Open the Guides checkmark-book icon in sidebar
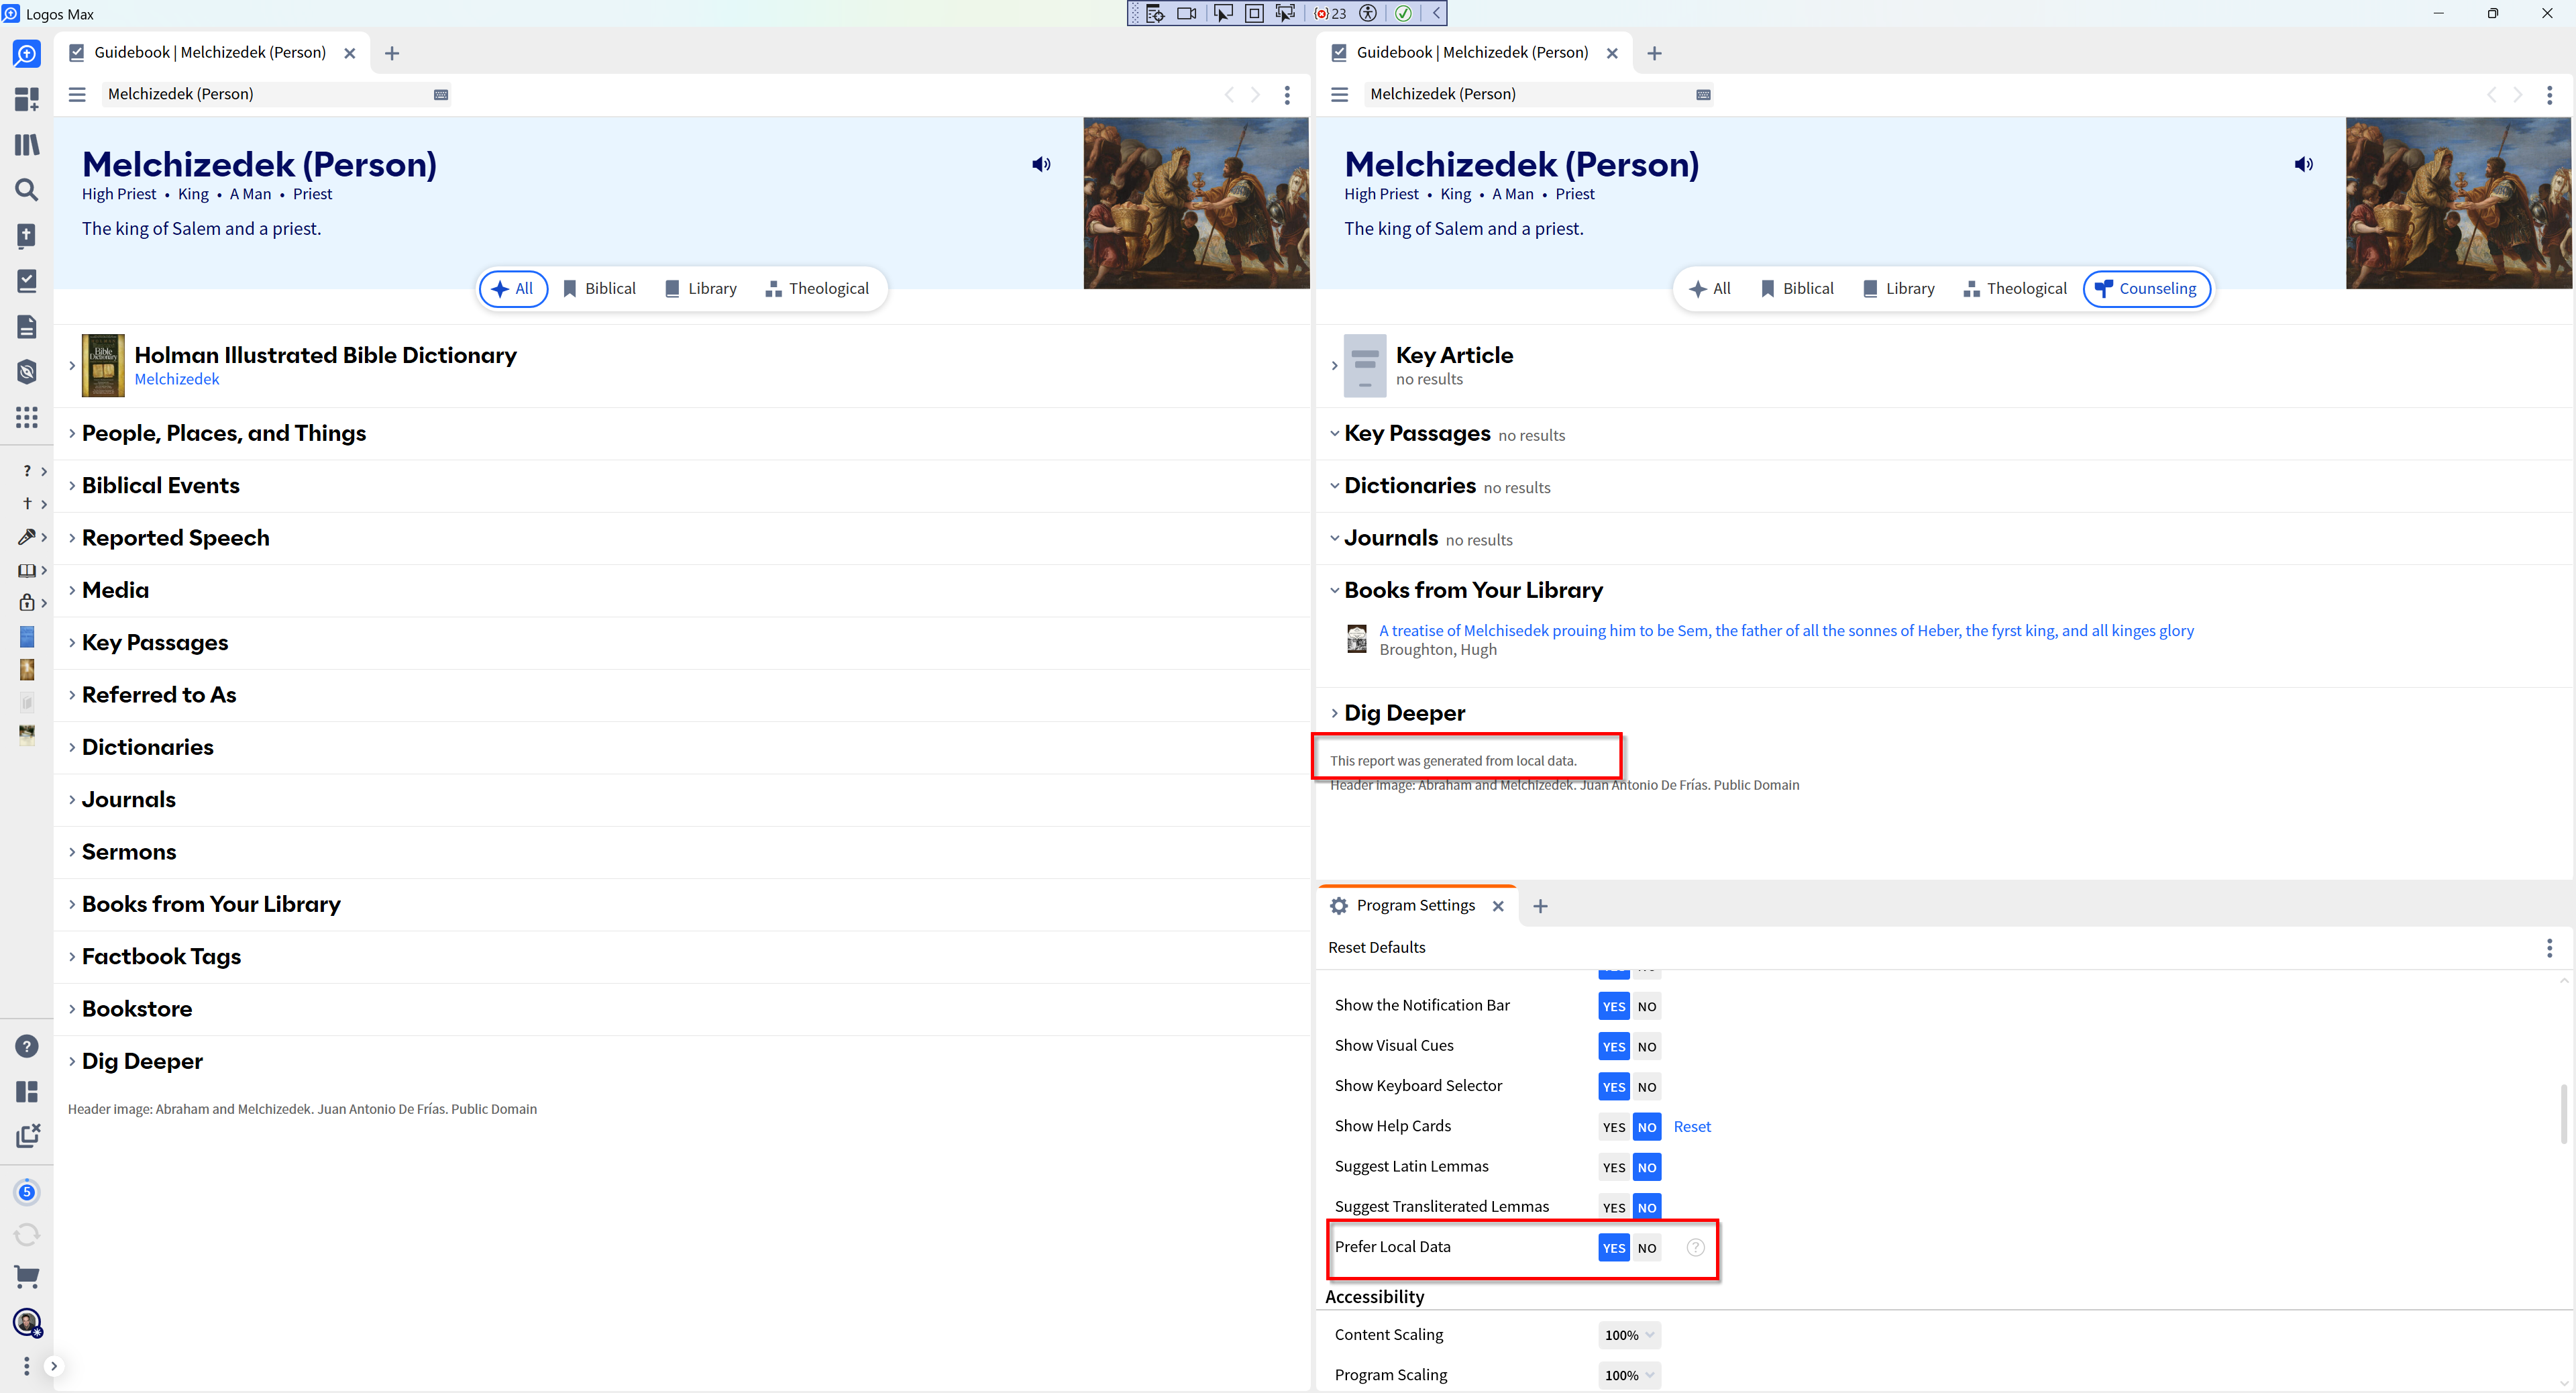Image resolution: width=2576 pixels, height=1393 pixels. [x=27, y=281]
